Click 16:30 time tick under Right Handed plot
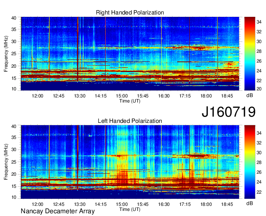Image resolution: width=266 pixels, height=216 pixels. click(164, 96)
